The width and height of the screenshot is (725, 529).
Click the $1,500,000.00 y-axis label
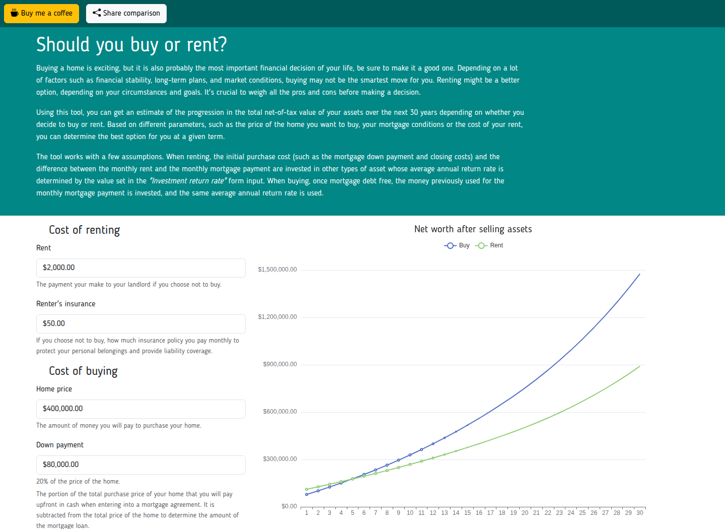pos(277,270)
